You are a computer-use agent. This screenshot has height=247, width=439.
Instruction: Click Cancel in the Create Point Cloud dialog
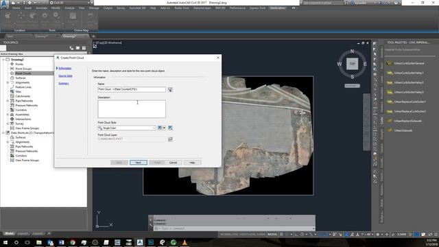tap(173, 163)
